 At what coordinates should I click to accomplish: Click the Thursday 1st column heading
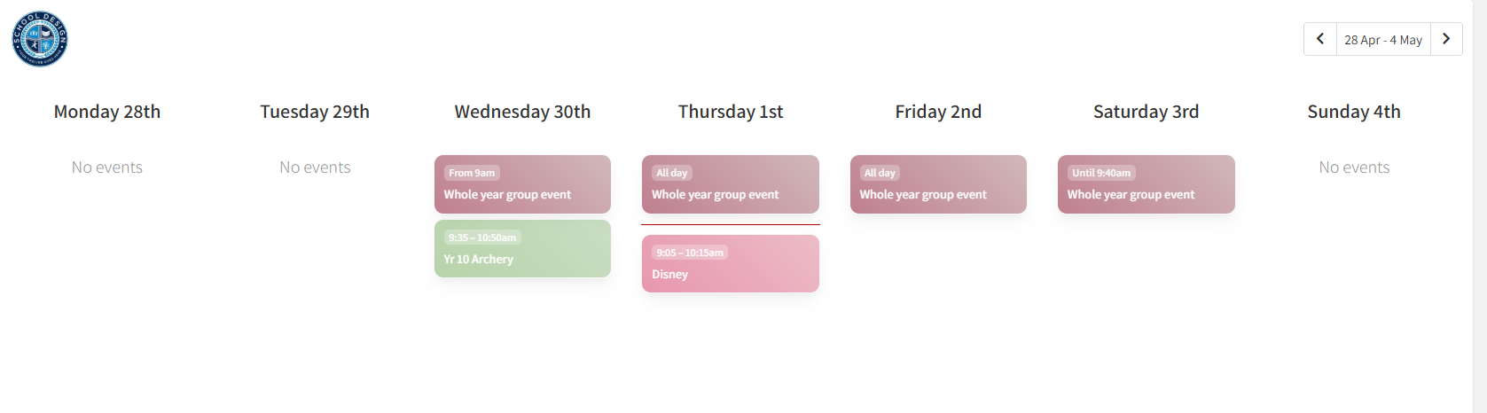click(x=731, y=112)
